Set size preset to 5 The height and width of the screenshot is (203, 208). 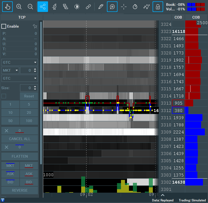pyautogui.click(x=29, y=104)
